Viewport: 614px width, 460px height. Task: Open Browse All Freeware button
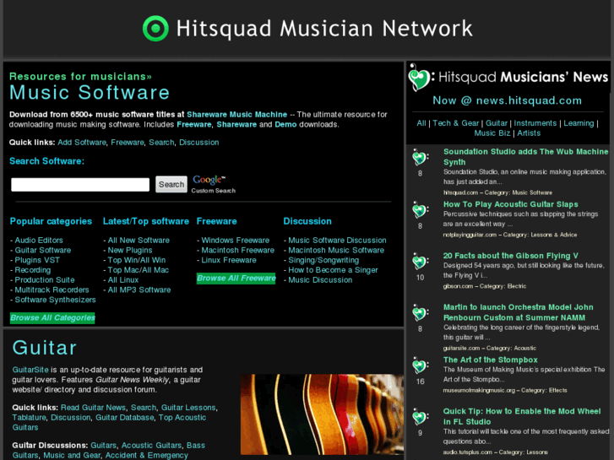[236, 279]
